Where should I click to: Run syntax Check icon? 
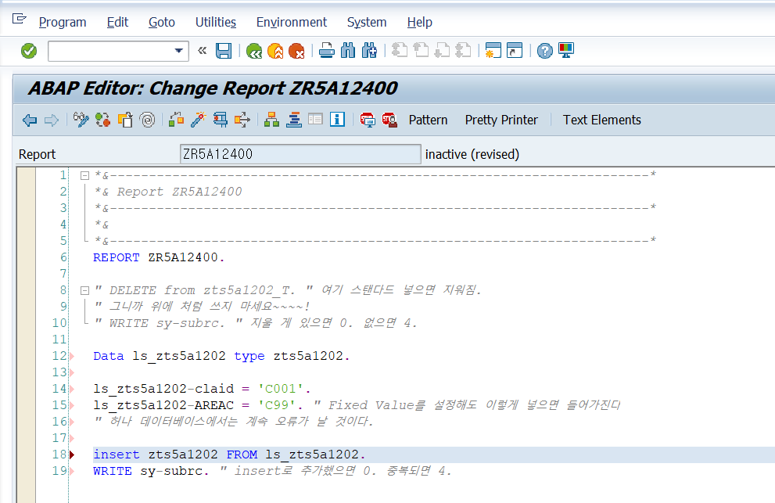coord(176,120)
